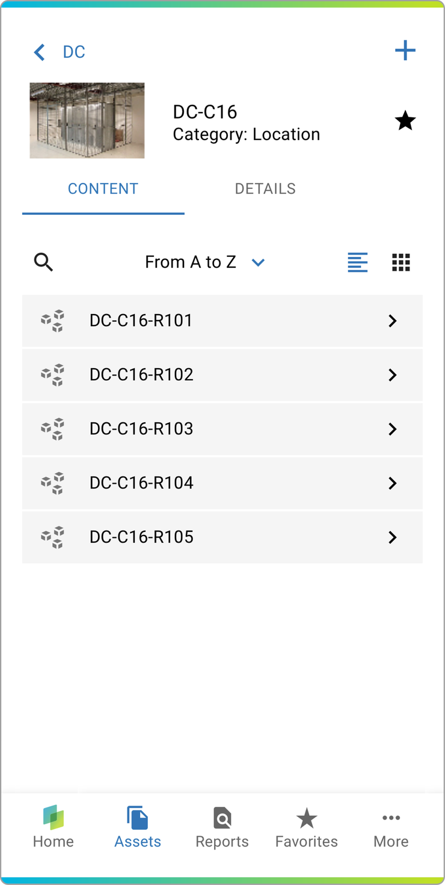
Task: Select the CONTENT tab
Action: pyautogui.click(x=103, y=189)
